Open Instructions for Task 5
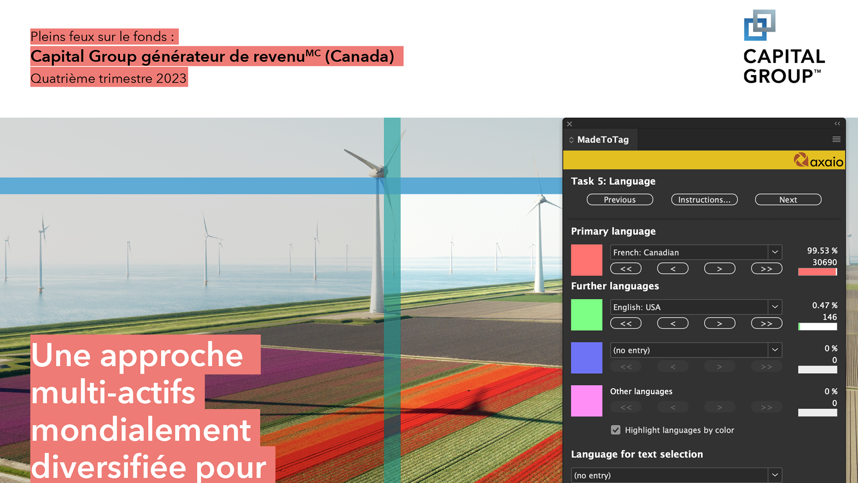 click(704, 200)
